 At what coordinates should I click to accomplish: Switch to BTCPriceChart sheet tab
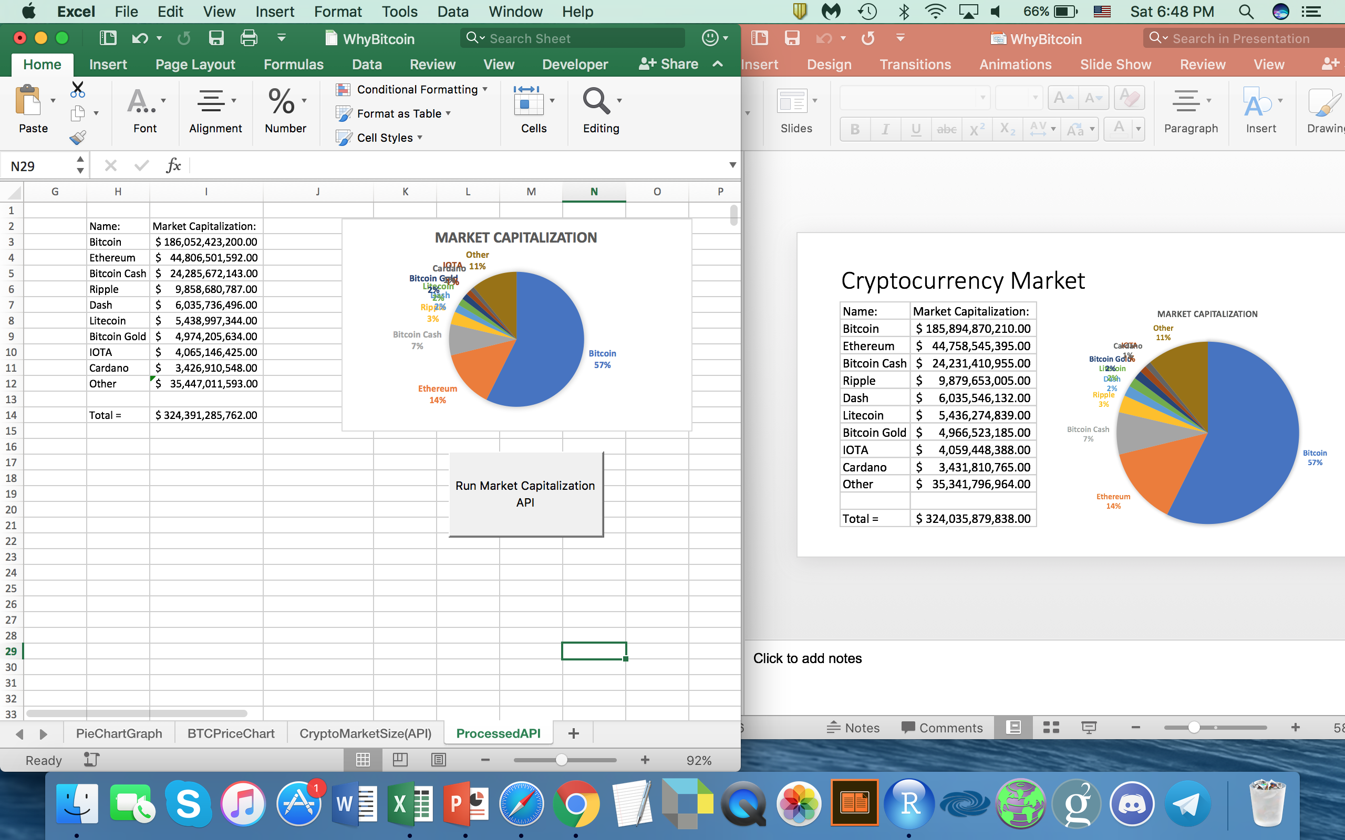231,733
